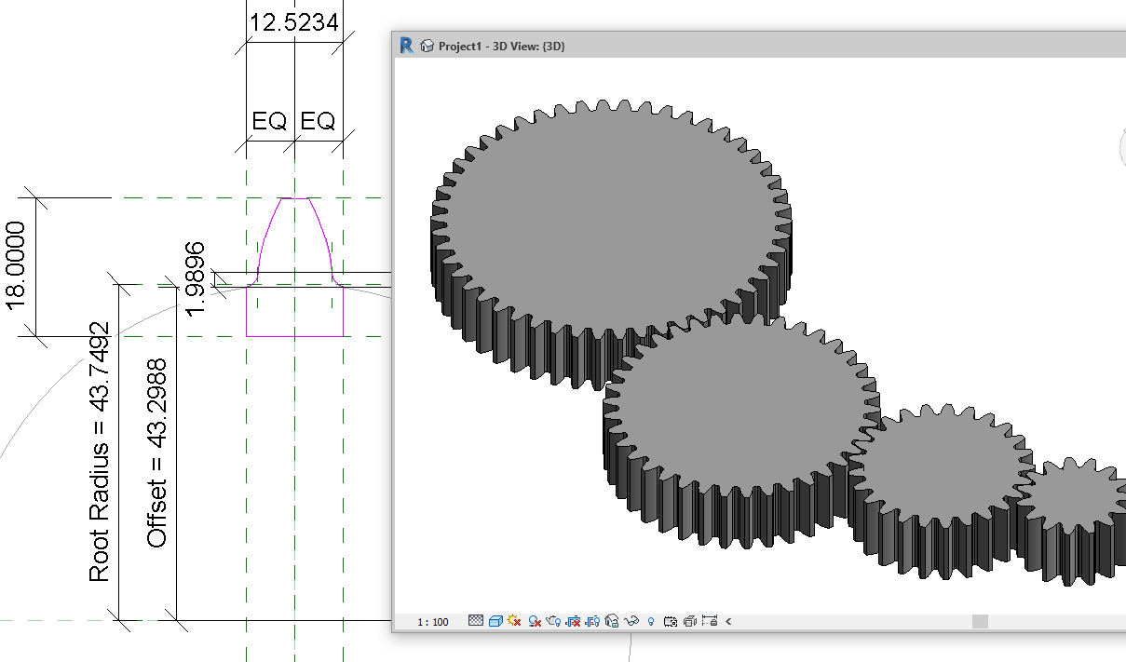Open the Detail Level control icon
Screen dimensions: 1126x662
point(476,620)
